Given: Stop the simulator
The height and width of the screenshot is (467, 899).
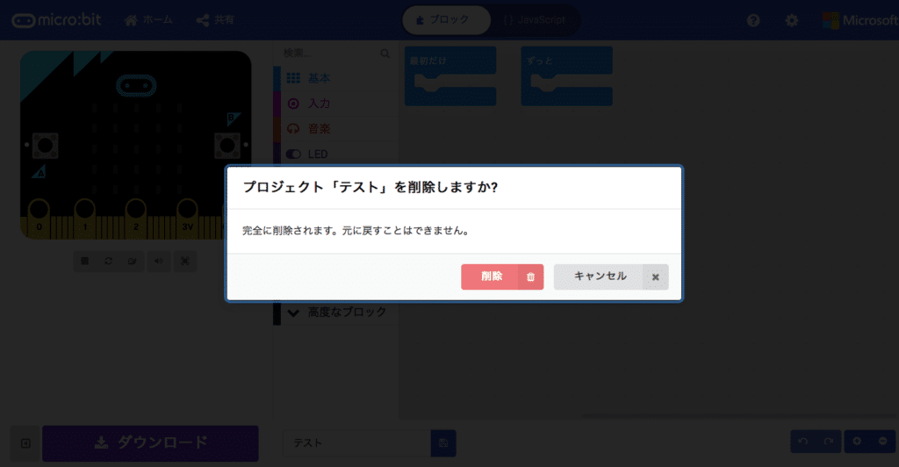Looking at the screenshot, I should [85, 262].
